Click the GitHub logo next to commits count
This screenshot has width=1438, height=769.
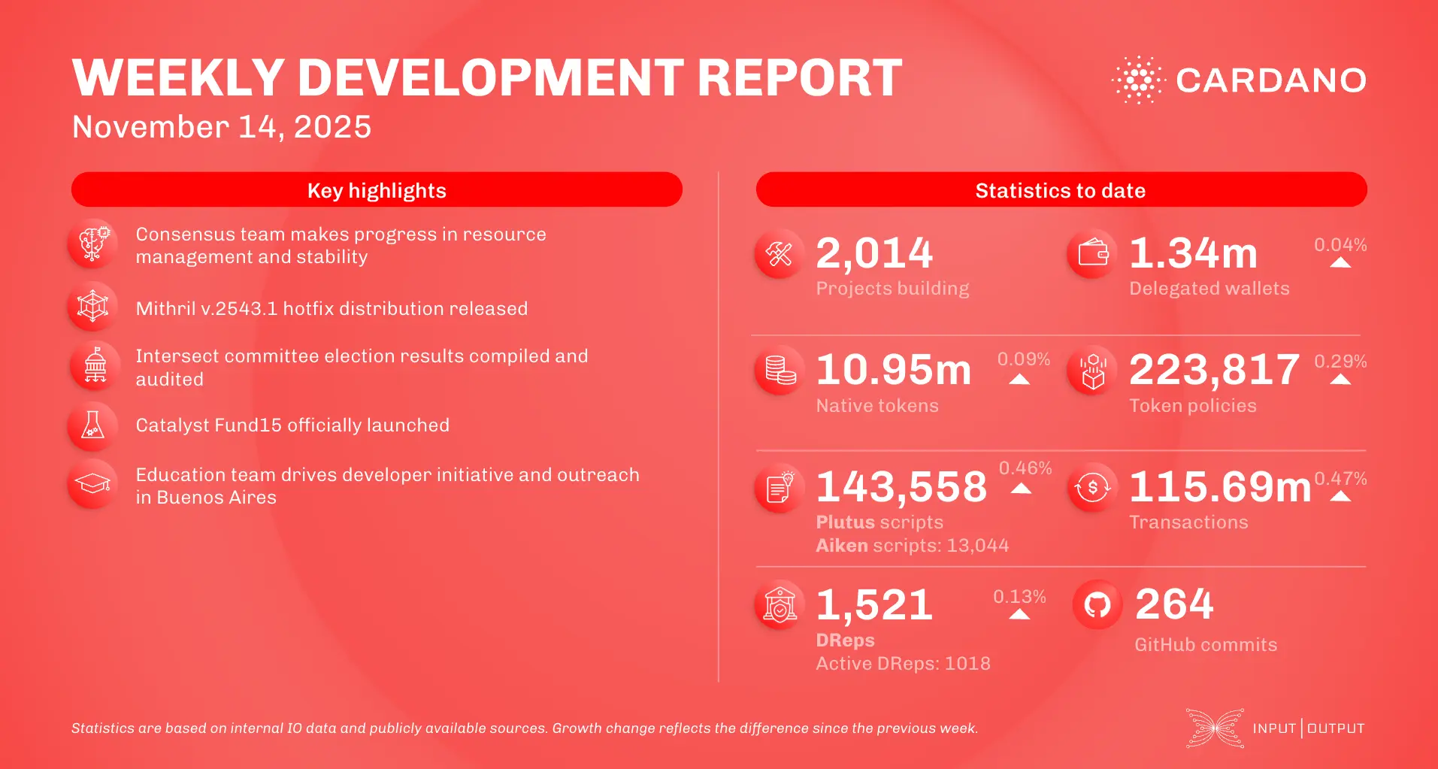(x=1099, y=604)
